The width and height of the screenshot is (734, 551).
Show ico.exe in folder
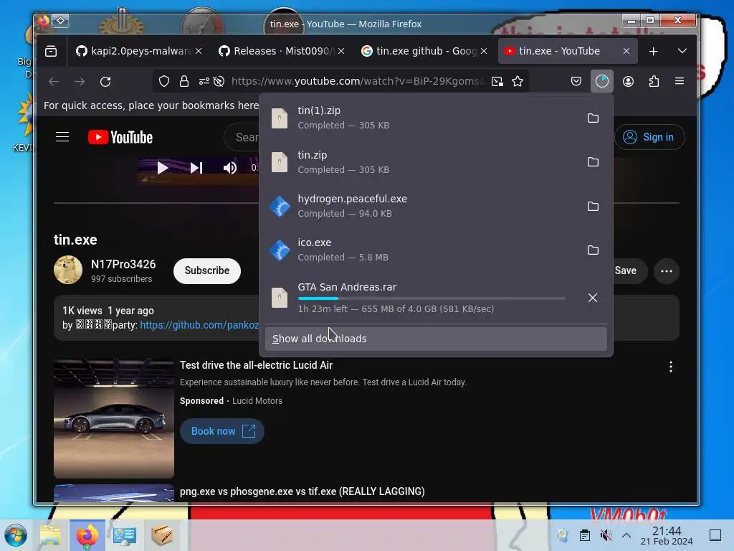[593, 250]
